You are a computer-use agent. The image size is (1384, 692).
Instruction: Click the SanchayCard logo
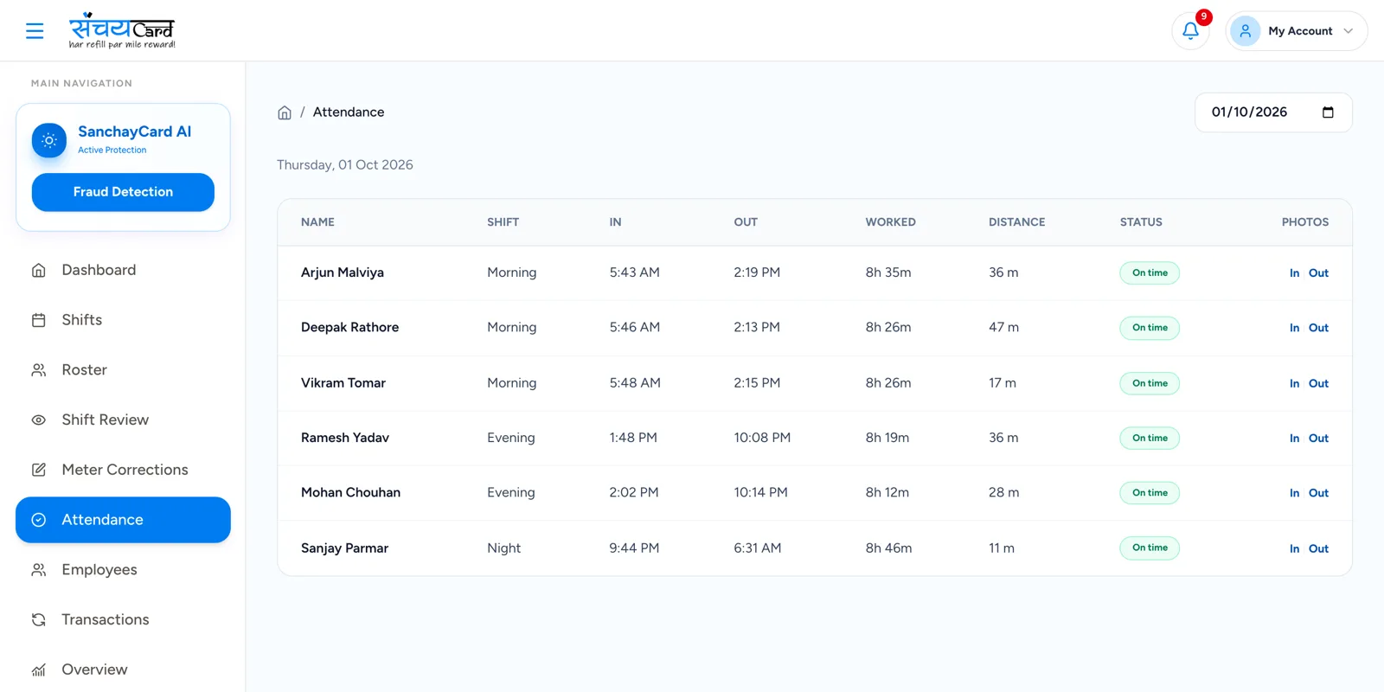(x=122, y=30)
